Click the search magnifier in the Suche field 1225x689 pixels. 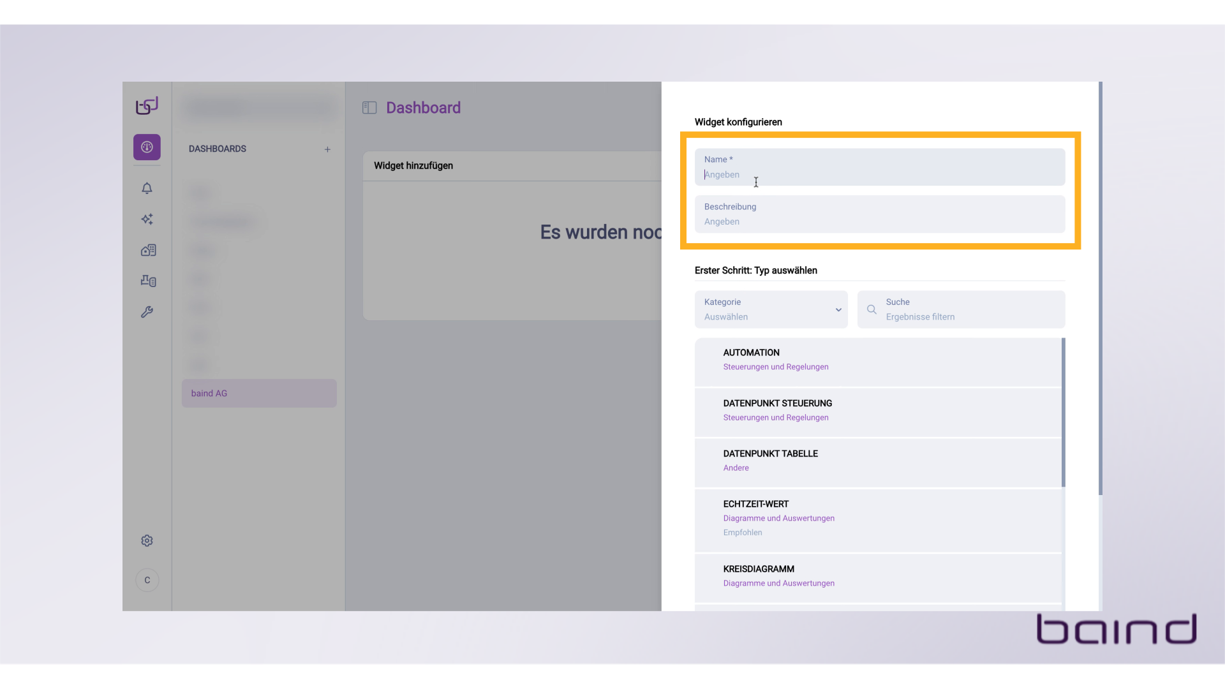click(872, 309)
